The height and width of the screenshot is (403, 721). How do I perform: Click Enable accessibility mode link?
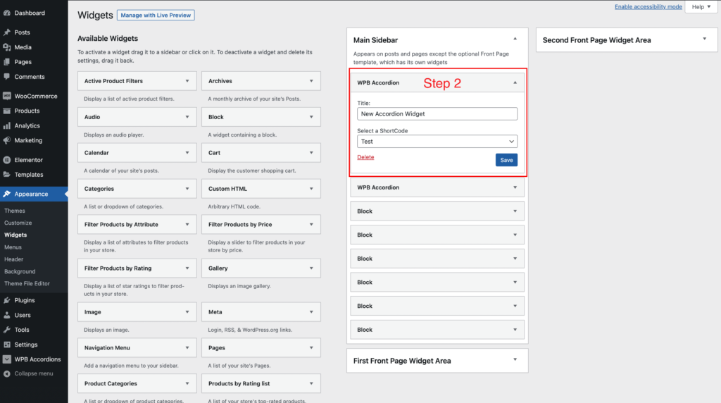point(648,6)
